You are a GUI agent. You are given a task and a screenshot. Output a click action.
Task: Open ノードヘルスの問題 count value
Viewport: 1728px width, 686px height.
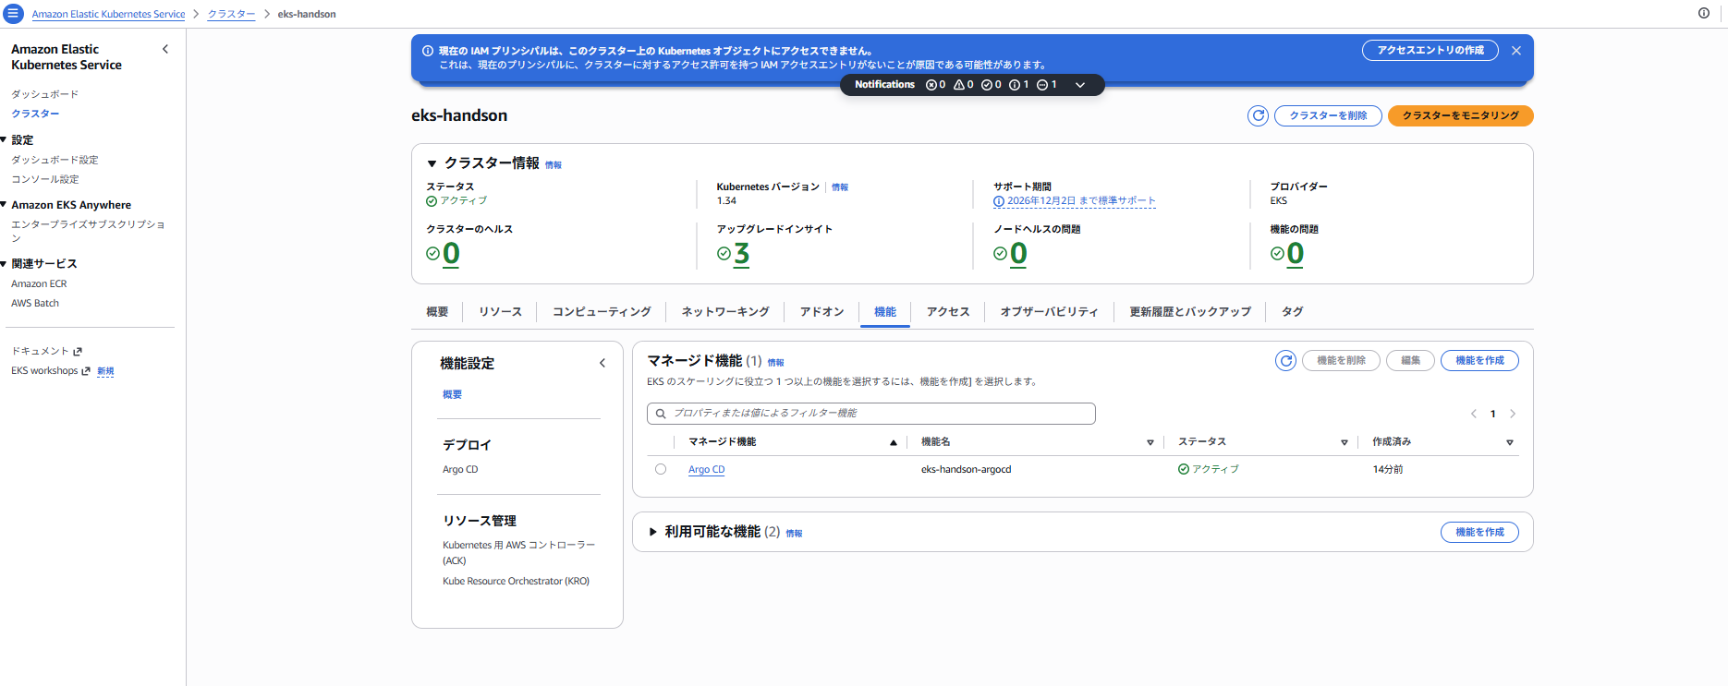click(1018, 254)
